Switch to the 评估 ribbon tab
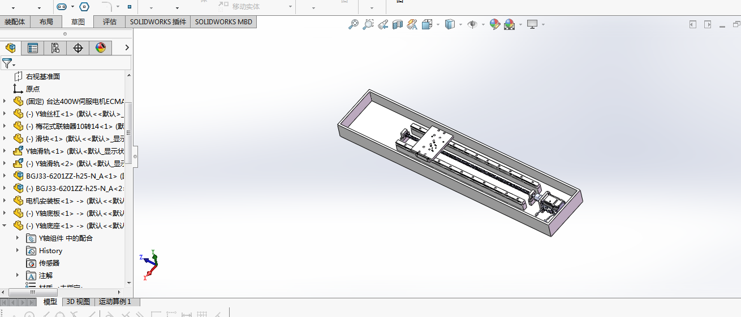Screen dimensions: 741x317 pos(110,22)
